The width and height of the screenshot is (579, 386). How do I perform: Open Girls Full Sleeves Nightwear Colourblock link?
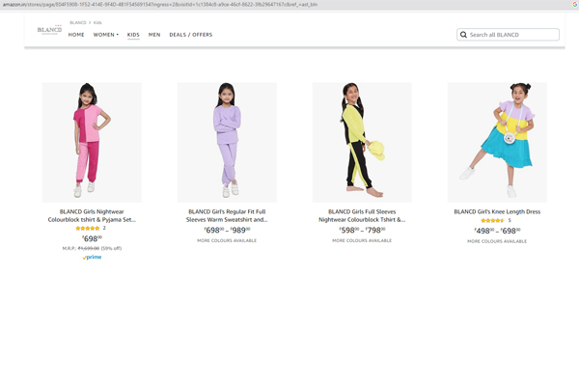pos(362,215)
